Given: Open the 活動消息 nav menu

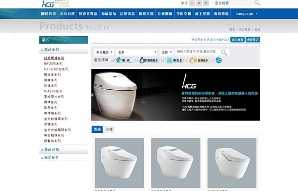Looking at the screenshot, I should (127, 14).
